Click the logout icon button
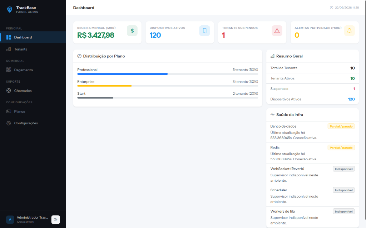 (55, 219)
